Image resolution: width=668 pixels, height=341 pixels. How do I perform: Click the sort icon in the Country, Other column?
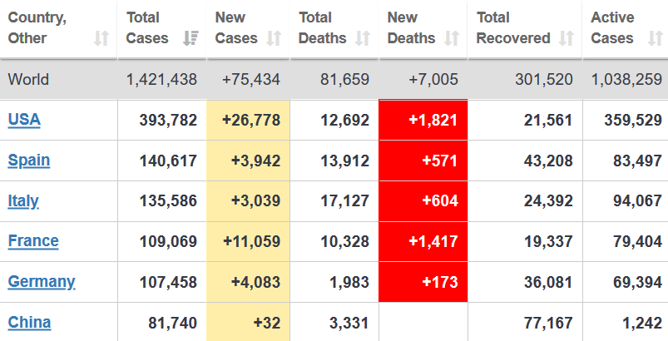coord(101,38)
